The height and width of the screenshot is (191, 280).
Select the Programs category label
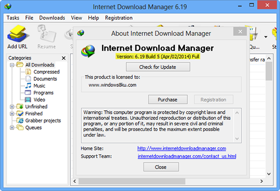[43, 92]
